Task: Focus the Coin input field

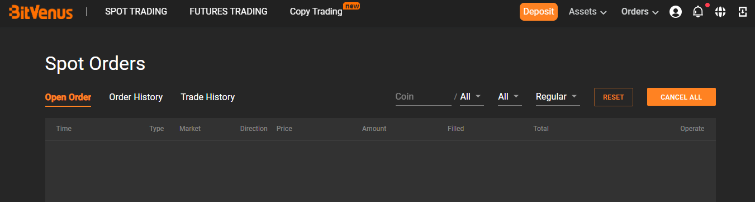Action: 423,97
